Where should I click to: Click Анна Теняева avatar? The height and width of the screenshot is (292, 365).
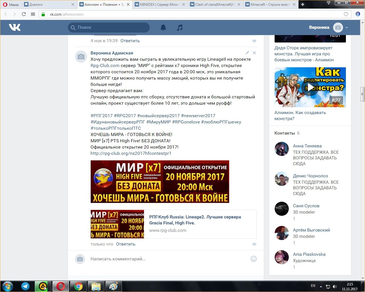[x=282, y=149]
